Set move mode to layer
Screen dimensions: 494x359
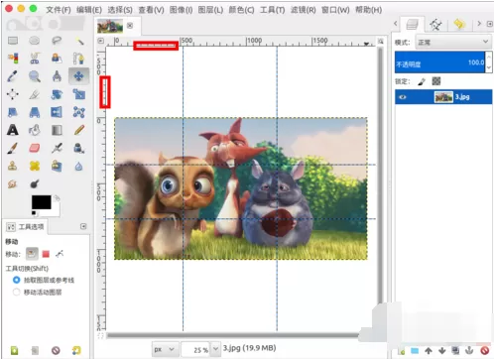point(32,254)
